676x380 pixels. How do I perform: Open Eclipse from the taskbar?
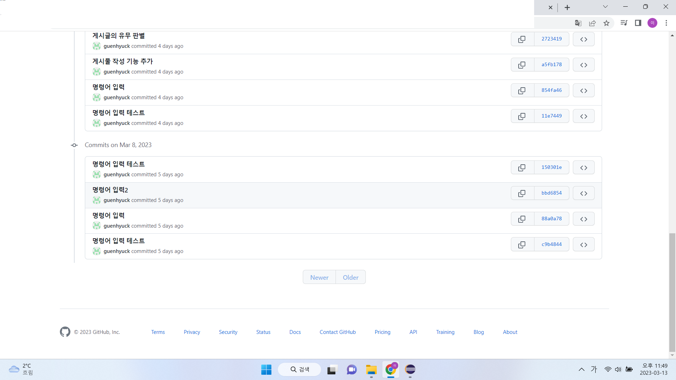[410, 369]
